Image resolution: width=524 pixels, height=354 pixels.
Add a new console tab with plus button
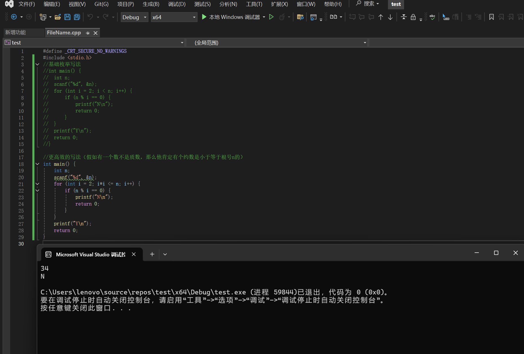click(152, 254)
